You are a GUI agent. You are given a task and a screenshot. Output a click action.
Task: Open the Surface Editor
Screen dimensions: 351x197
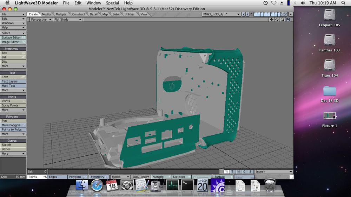(x=13, y=37)
